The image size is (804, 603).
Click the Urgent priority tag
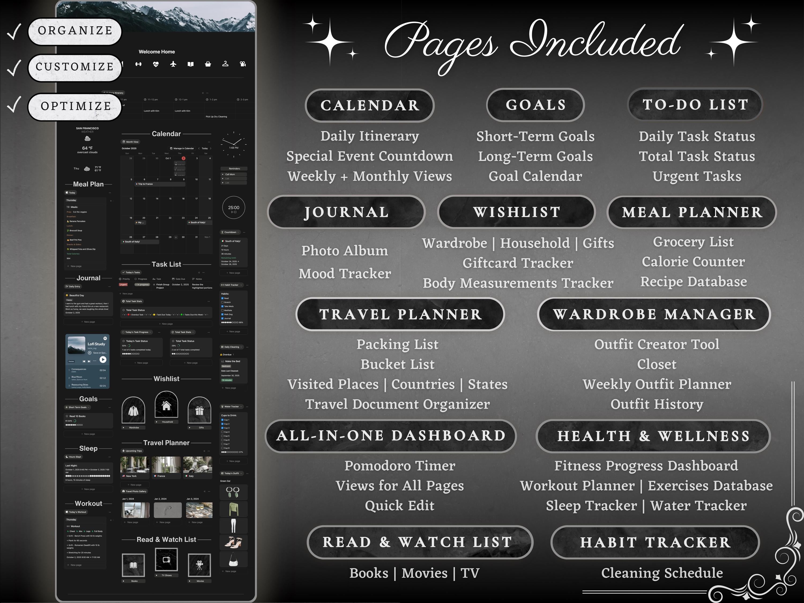123,285
